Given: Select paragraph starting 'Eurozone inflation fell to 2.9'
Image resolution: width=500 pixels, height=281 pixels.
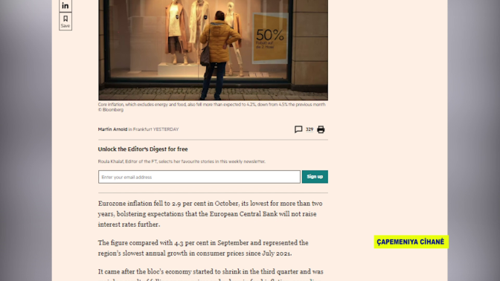Looking at the screenshot, I should (x=211, y=214).
